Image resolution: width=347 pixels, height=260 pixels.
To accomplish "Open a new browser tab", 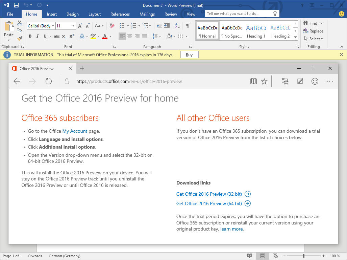I will coord(82,68).
